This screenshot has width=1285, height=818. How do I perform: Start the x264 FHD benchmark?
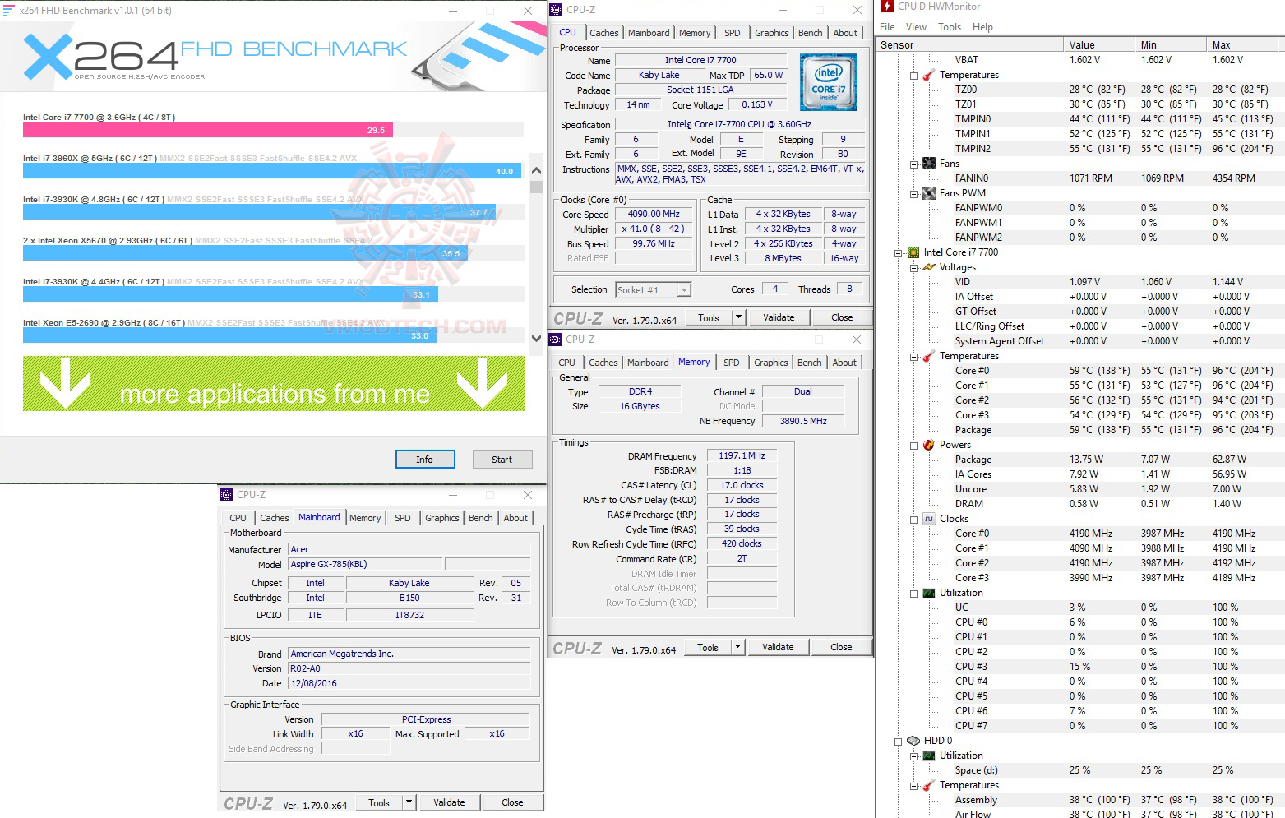pos(502,460)
